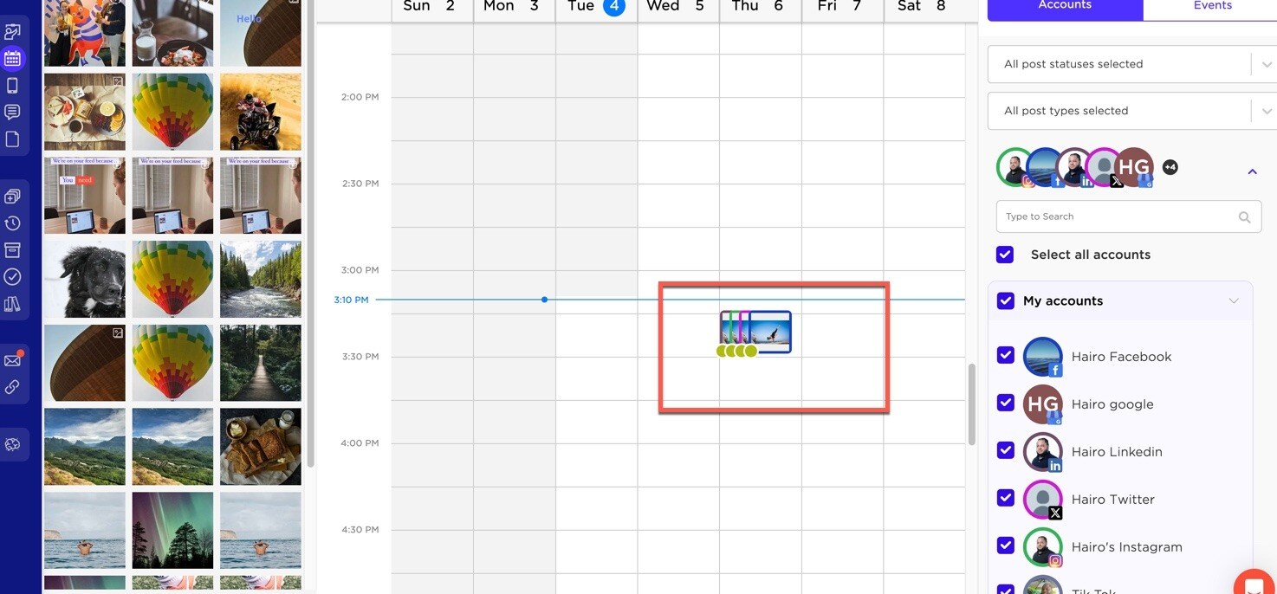Click the Hairo google account name
Viewport: 1277px width, 594px height.
(1112, 404)
